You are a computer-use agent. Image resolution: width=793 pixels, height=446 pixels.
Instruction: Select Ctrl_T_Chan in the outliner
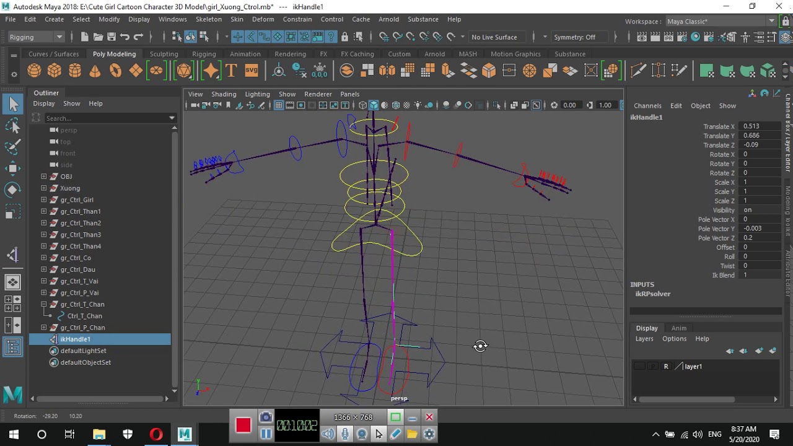pos(85,316)
